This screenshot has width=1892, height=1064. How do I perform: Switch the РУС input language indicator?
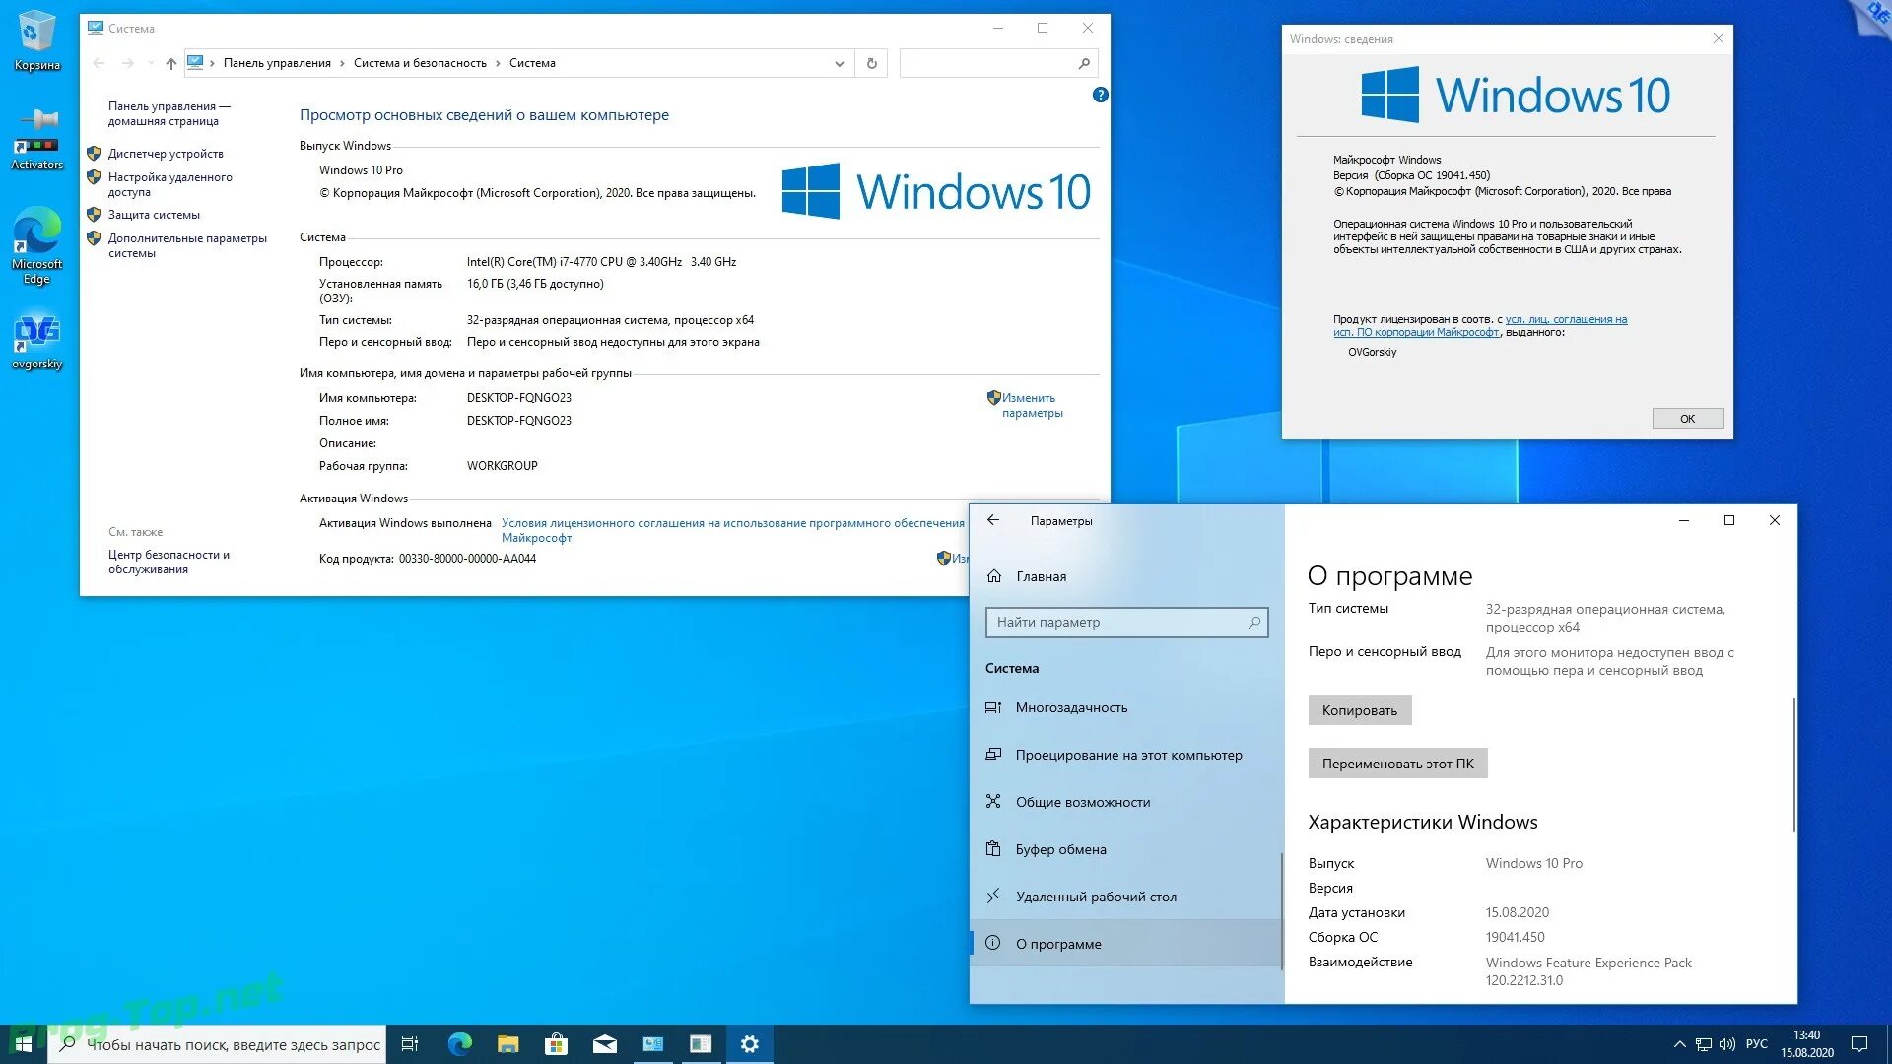pos(1756,1044)
